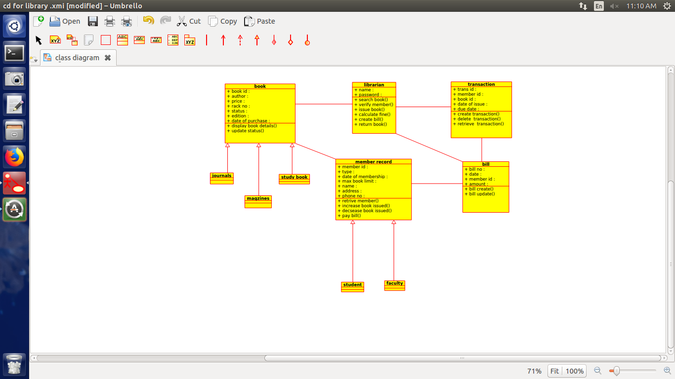Pick the Package tool with XYZ folder icon
The width and height of the screenshot is (675, 379).
click(190, 40)
